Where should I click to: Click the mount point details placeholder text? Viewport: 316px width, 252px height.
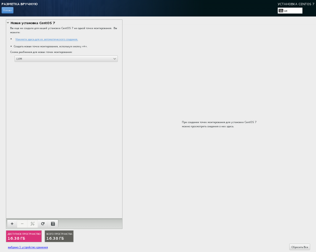pos(219,124)
